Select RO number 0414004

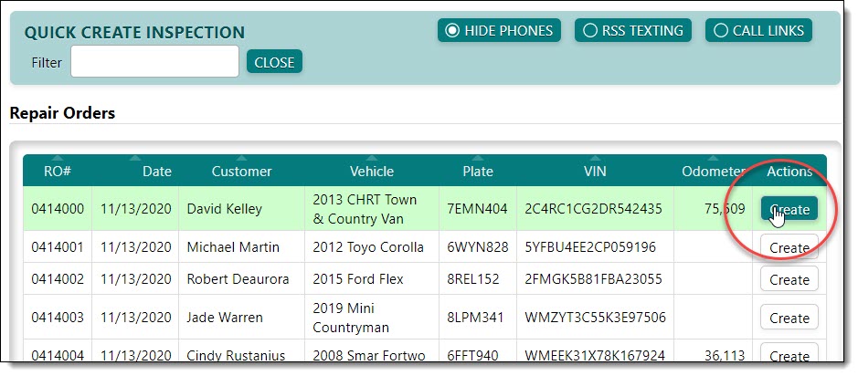point(58,356)
